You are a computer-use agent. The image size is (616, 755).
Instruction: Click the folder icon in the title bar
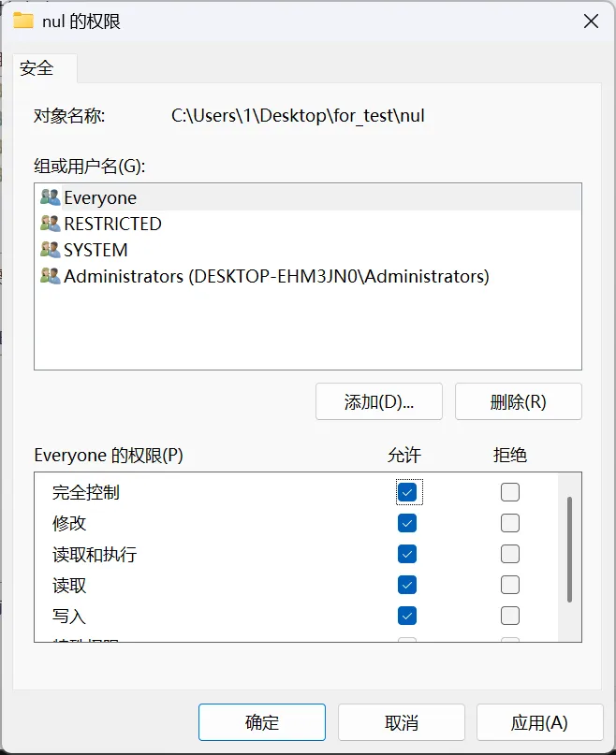25,21
